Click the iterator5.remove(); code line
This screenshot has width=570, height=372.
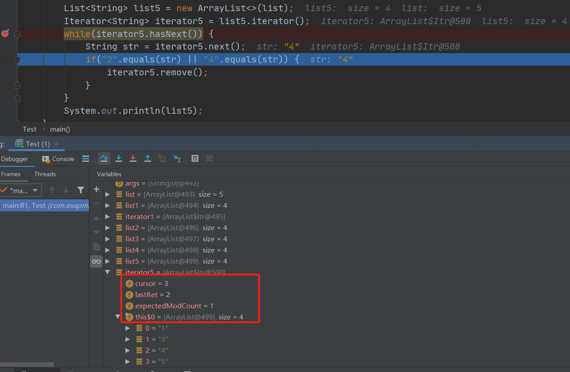click(x=158, y=72)
